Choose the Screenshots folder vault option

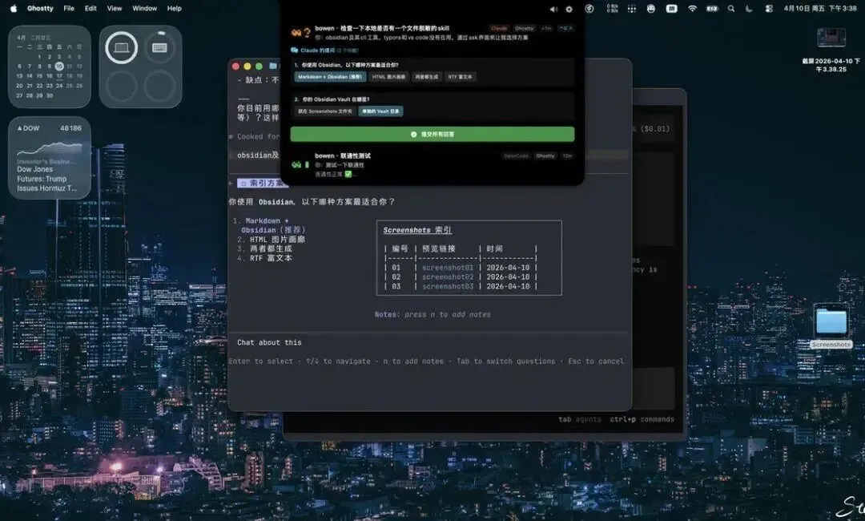pos(325,111)
